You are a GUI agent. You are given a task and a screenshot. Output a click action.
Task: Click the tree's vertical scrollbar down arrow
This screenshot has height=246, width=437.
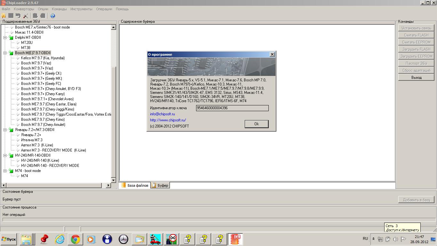[x=114, y=180]
